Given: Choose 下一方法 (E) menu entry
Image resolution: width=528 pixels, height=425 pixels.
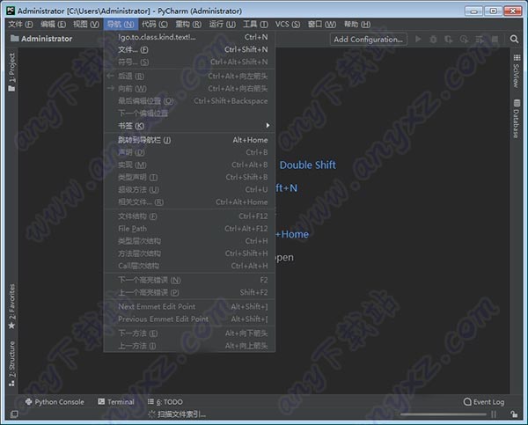Looking at the screenshot, I should pyautogui.click(x=189, y=333).
